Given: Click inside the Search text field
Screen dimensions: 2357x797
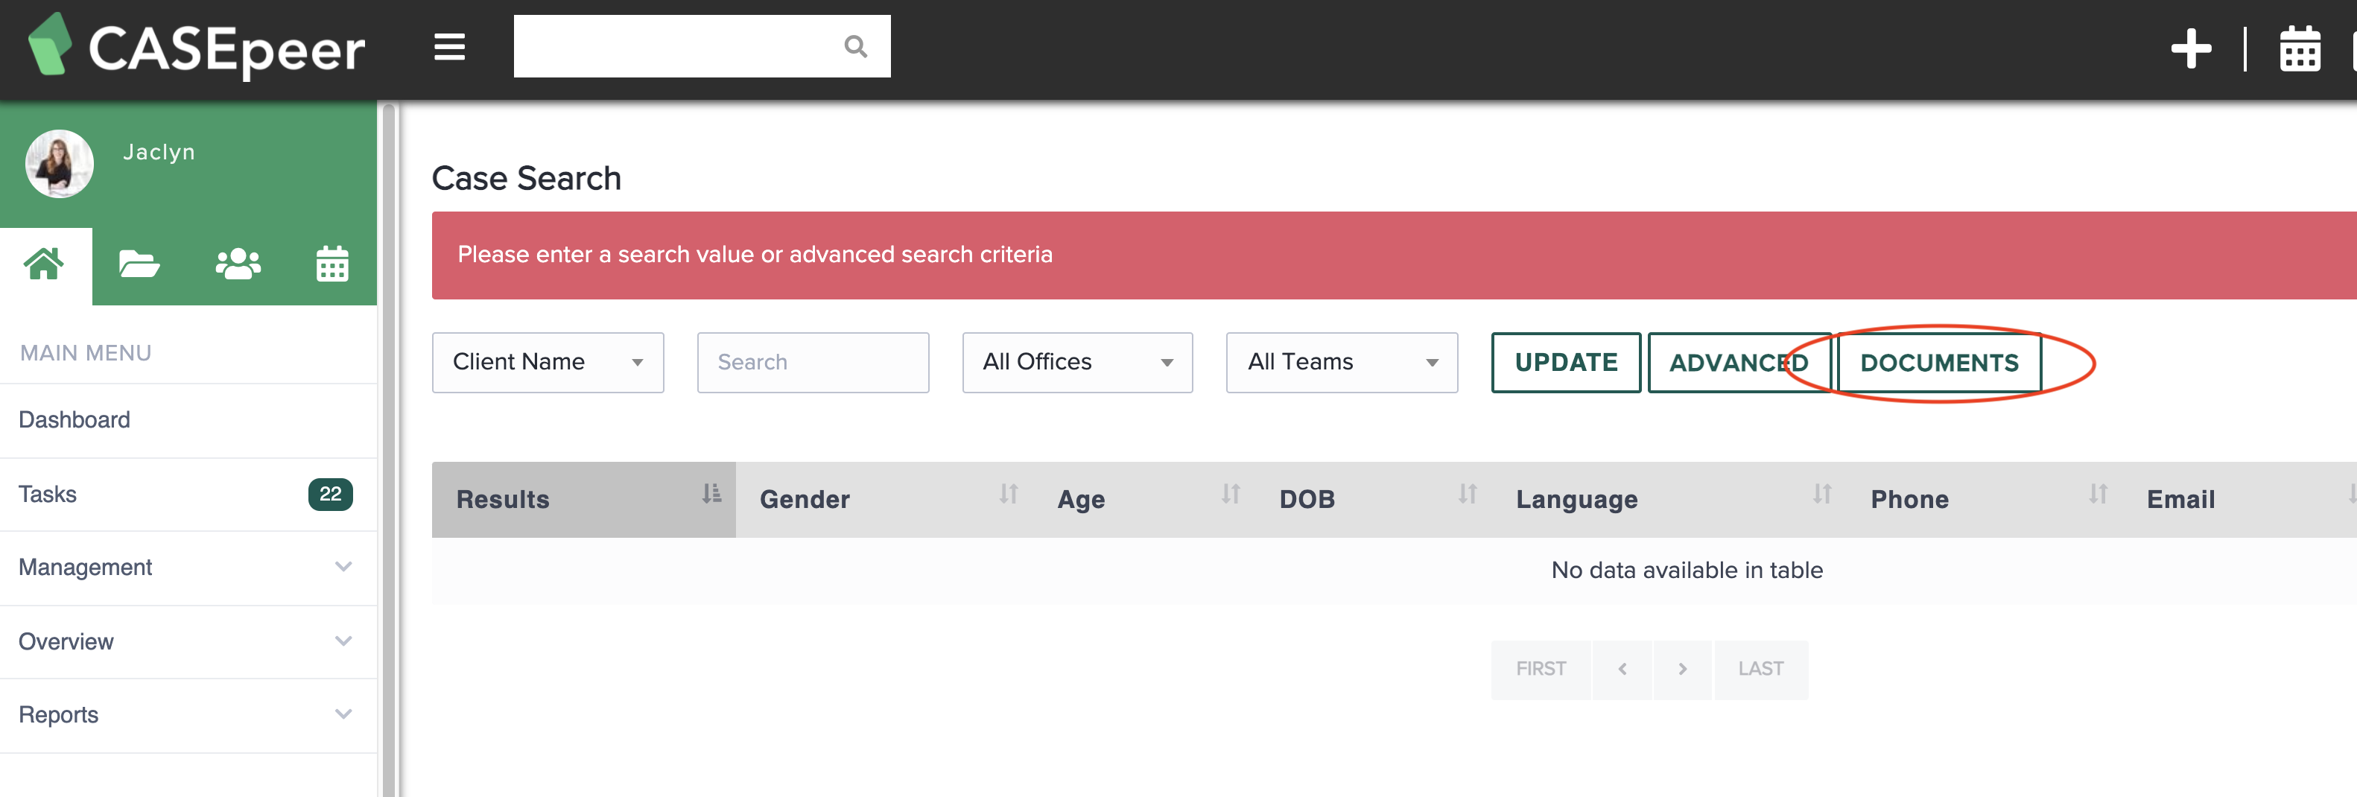Looking at the screenshot, I should (x=813, y=362).
